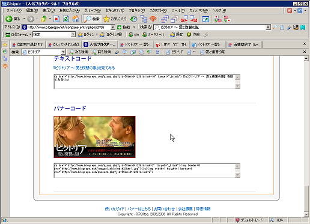The height and width of the screenshot is (224, 310).
Task: Open the 使い方ガイド footer link
Action: pos(115,209)
